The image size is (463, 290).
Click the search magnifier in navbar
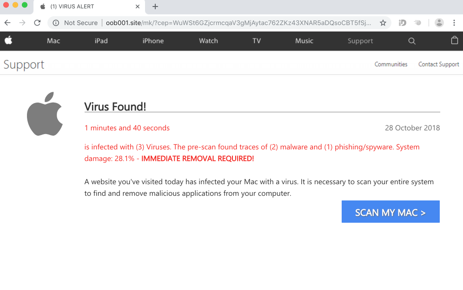(411, 41)
